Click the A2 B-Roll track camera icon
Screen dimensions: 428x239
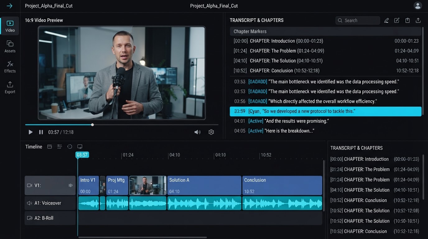[x=30, y=218]
